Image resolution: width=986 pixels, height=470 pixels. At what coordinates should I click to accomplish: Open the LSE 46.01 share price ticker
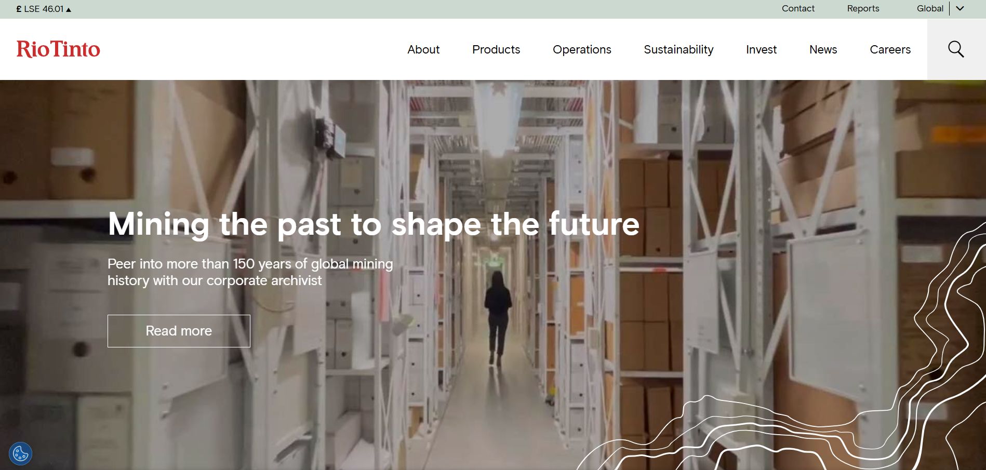tap(44, 9)
